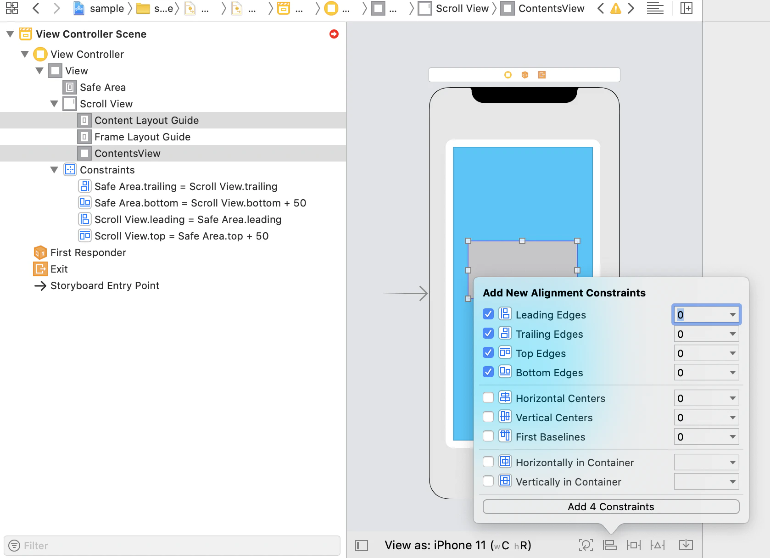This screenshot has width=770, height=558.
Task: Open the Trailing Edges value dropdown
Action: tap(732, 334)
